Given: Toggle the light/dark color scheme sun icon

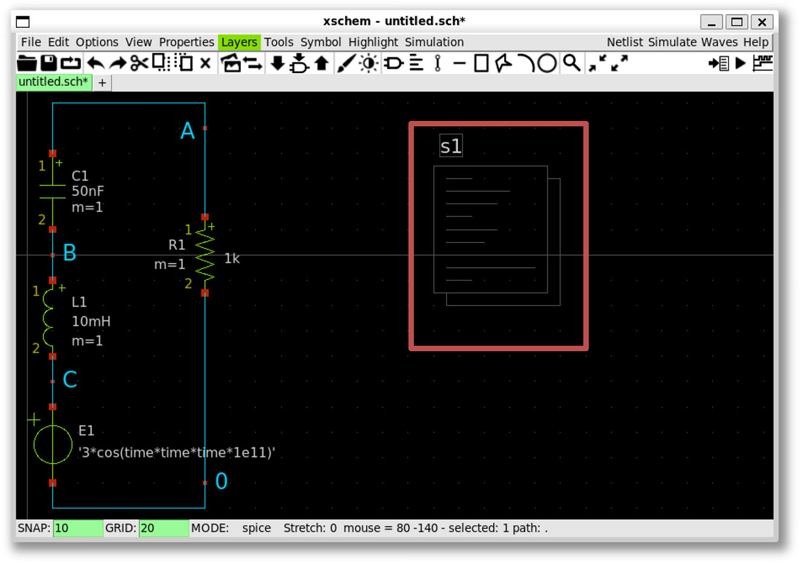Looking at the screenshot, I should click(x=369, y=63).
